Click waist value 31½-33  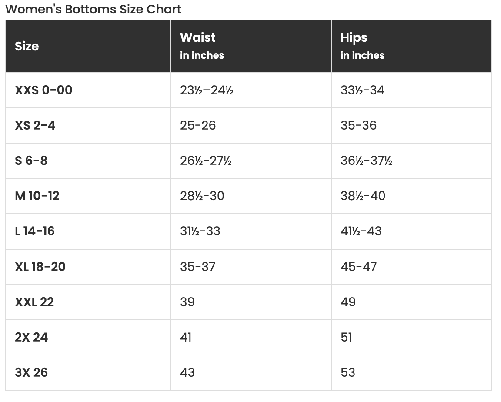(x=200, y=231)
